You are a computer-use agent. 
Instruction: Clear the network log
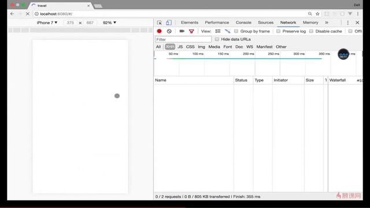pos(169,31)
